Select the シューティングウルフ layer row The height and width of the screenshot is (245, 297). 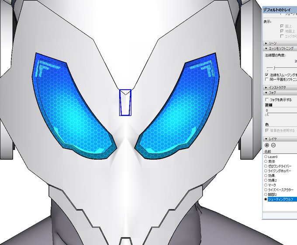[x=281, y=199]
